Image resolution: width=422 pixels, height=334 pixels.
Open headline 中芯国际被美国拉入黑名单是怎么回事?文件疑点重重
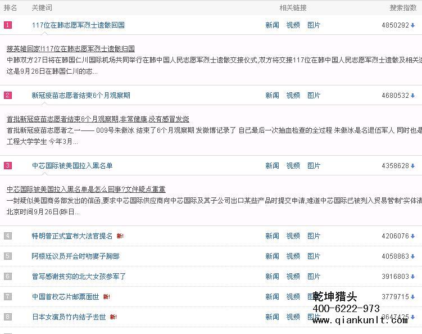(x=86, y=189)
